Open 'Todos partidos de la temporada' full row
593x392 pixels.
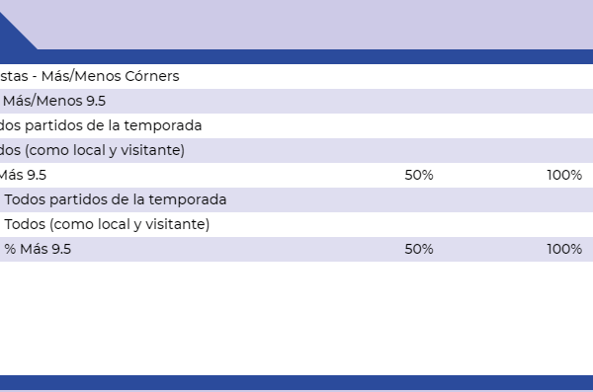pos(296,199)
